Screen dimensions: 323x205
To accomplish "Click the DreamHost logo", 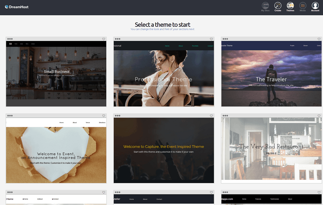I will tap(17, 7).
